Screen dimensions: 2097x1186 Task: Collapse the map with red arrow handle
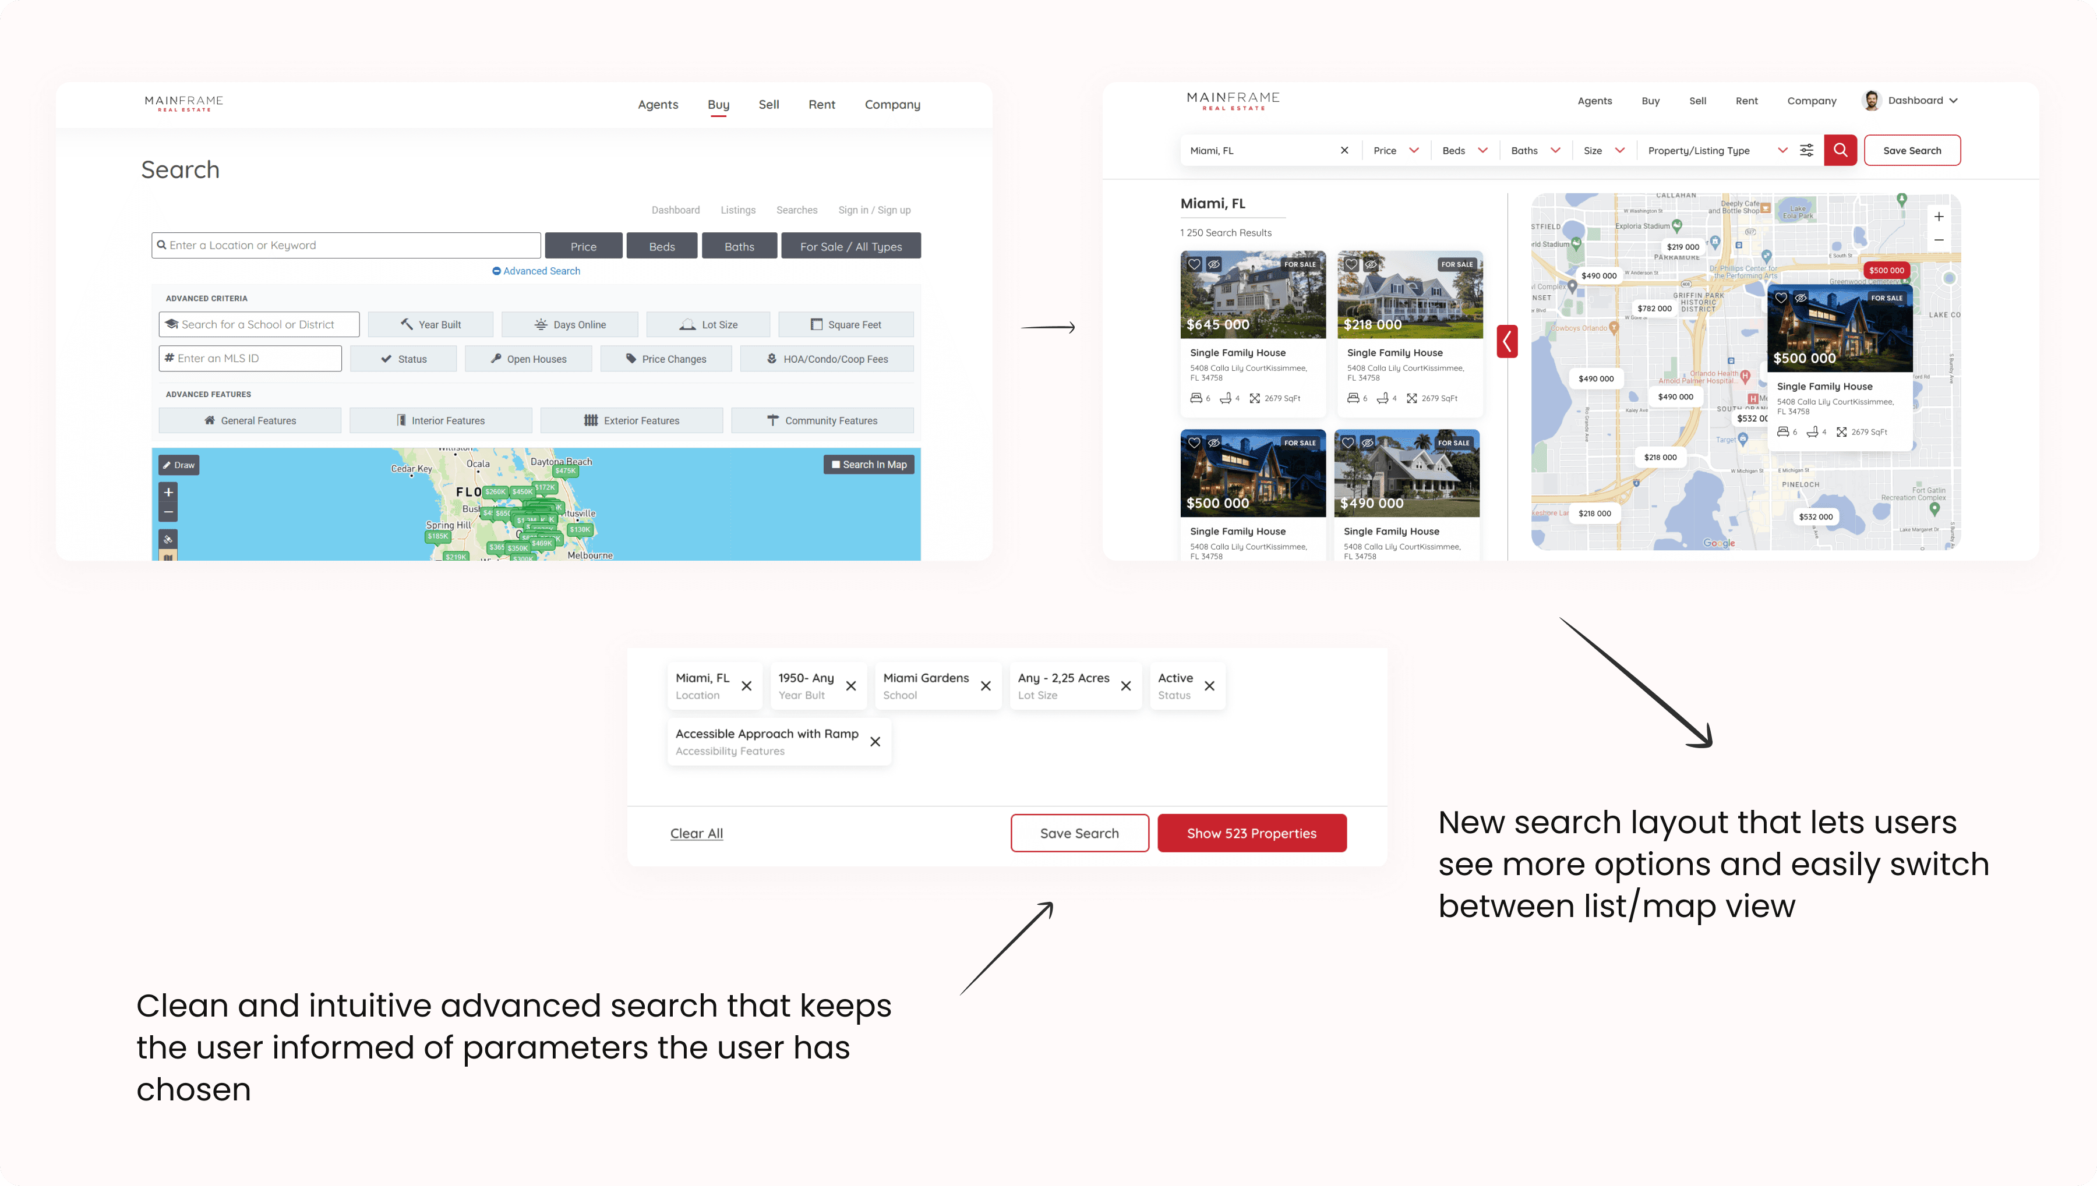click(1506, 341)
